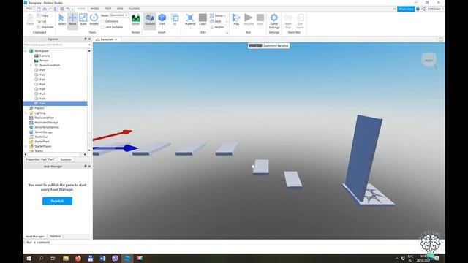The width and height of the screenshot is (468, 263).
Task: Open Firefox from the taskbar
Action: click(x=78, y=258)
